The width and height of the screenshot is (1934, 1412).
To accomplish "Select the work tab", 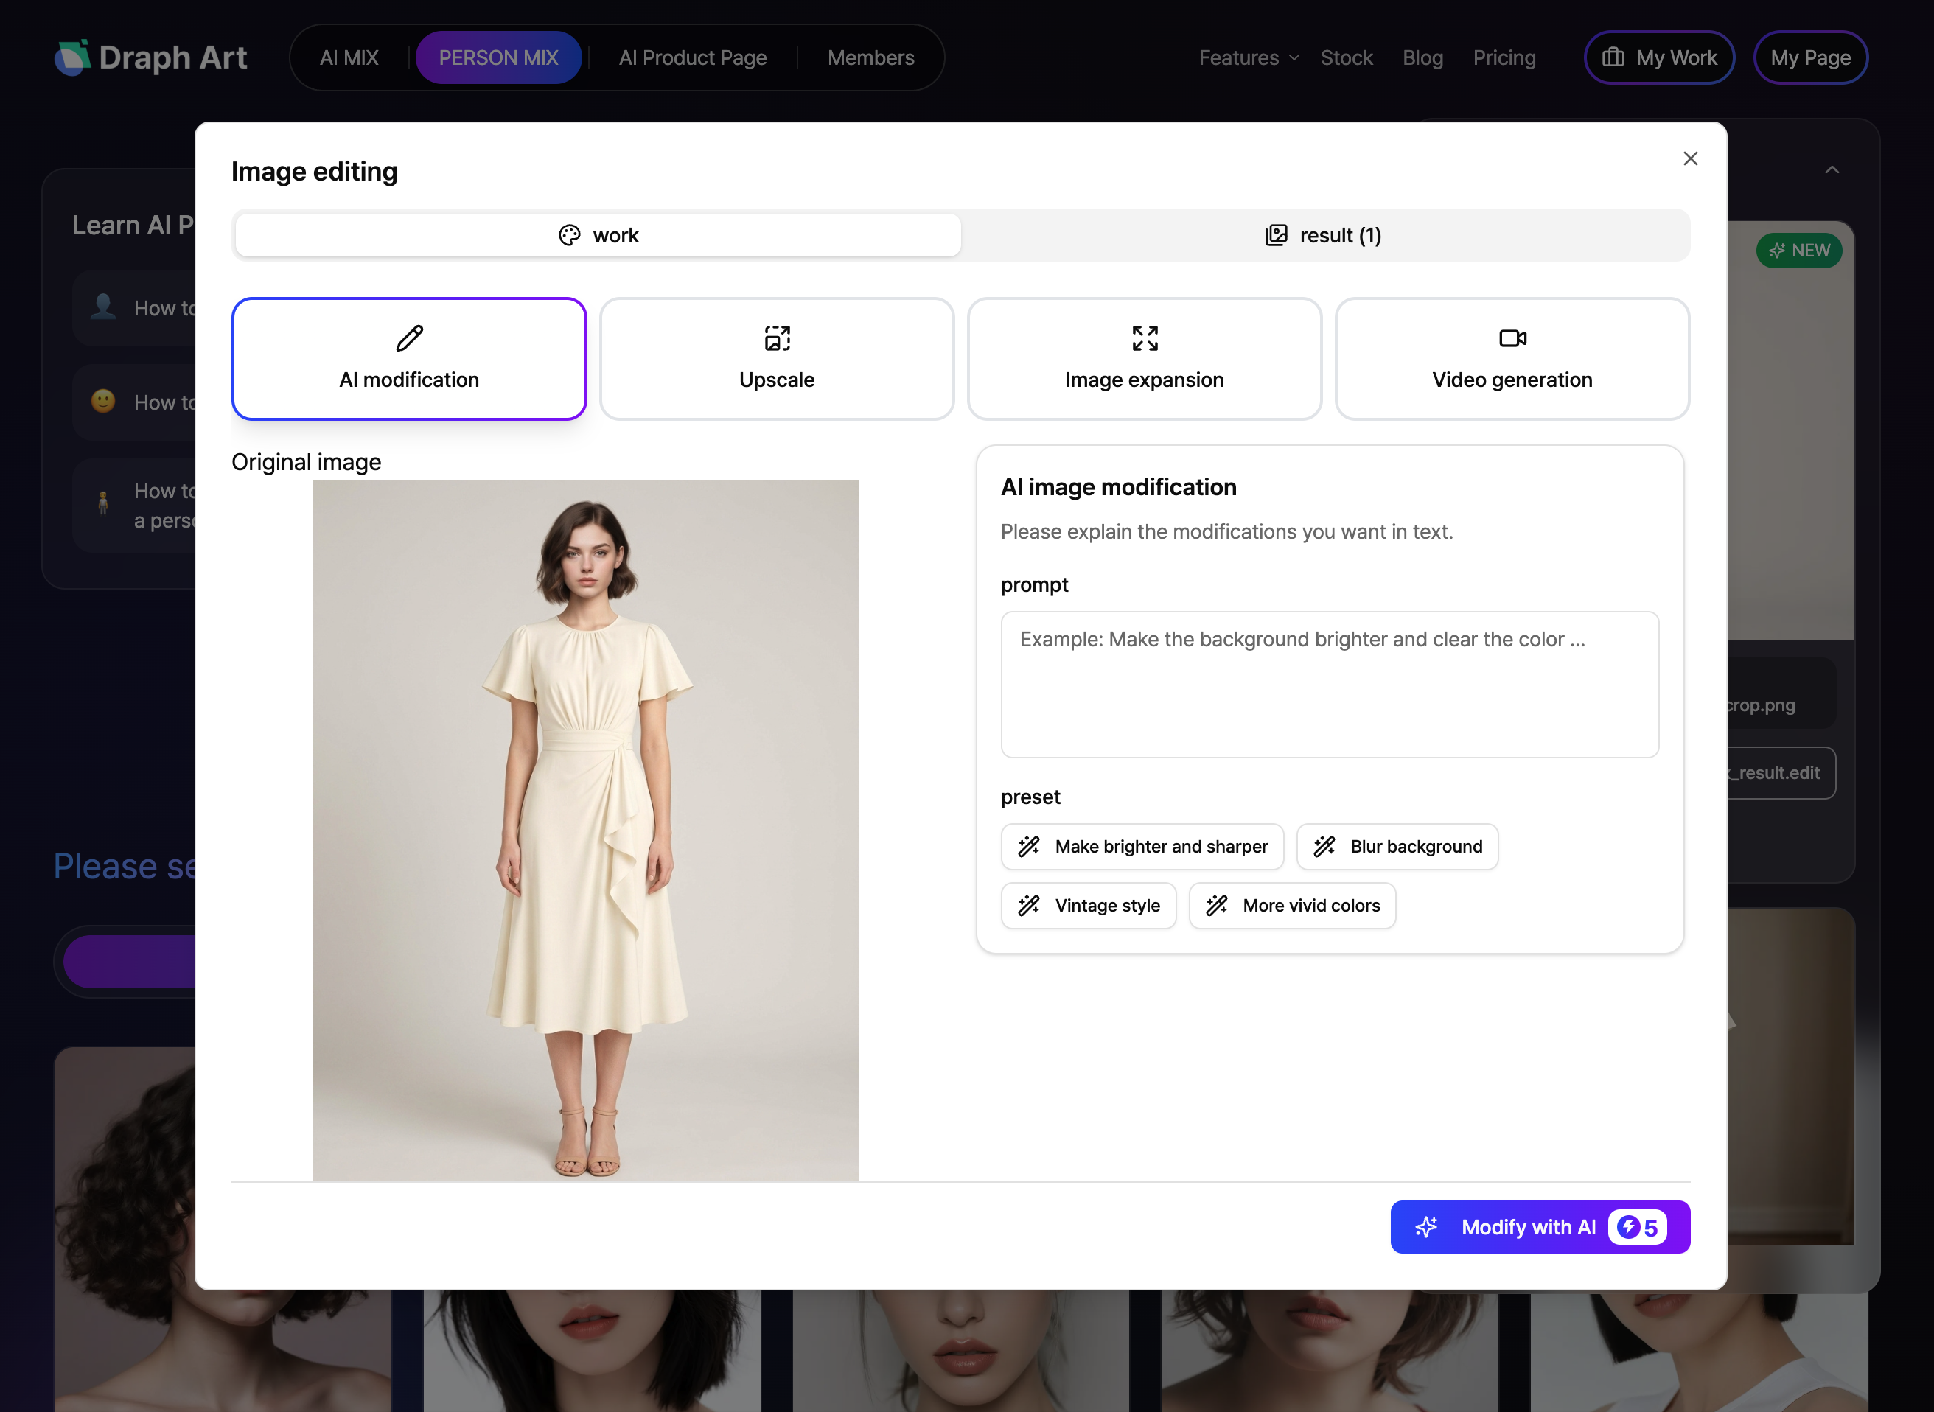I will [x=598, y=235].
